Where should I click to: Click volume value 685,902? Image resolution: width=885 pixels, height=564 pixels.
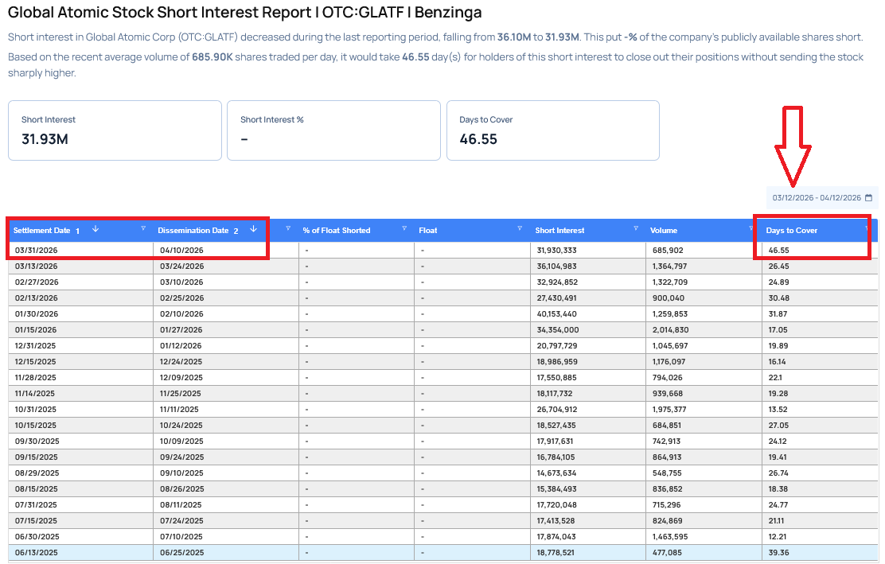pos(668,250)
